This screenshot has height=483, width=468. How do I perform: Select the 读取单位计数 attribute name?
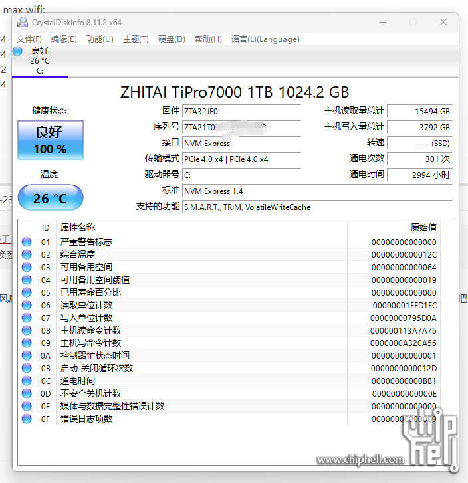(86, 305)
